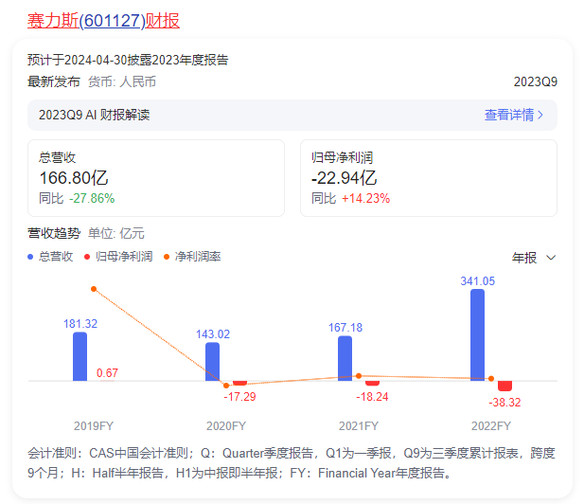The image size is (584, 504).
Task: Click the 2022FY orange margin data point
Action: click(x=491, y=379)
